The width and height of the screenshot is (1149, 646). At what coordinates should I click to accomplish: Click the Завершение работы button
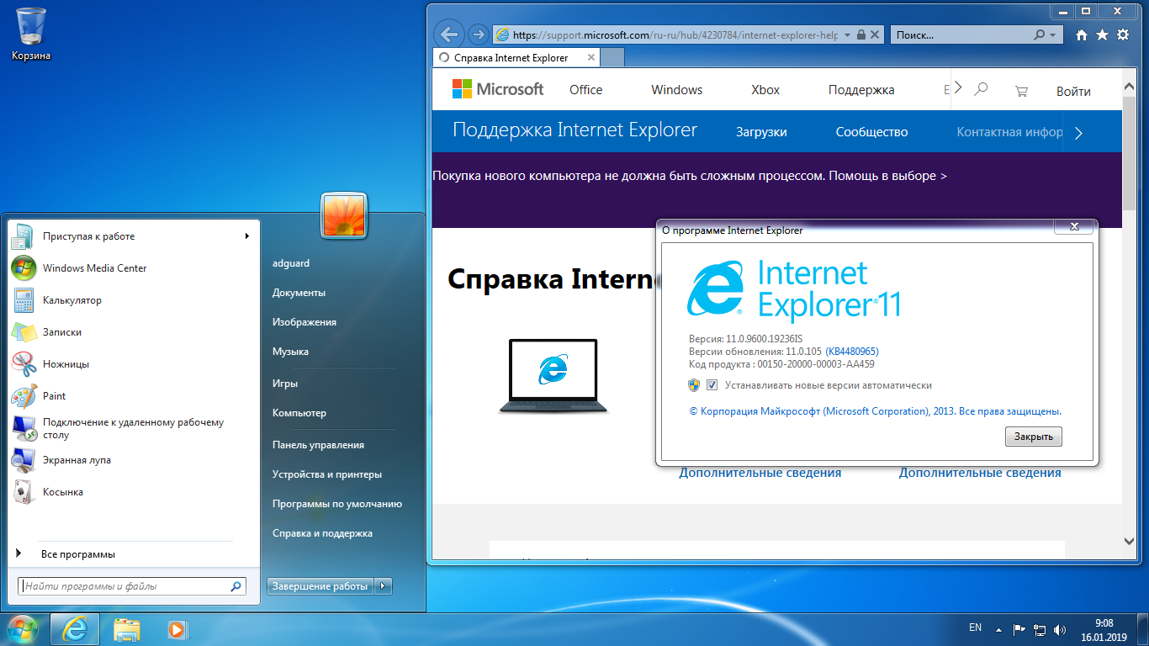pos(320,586)
